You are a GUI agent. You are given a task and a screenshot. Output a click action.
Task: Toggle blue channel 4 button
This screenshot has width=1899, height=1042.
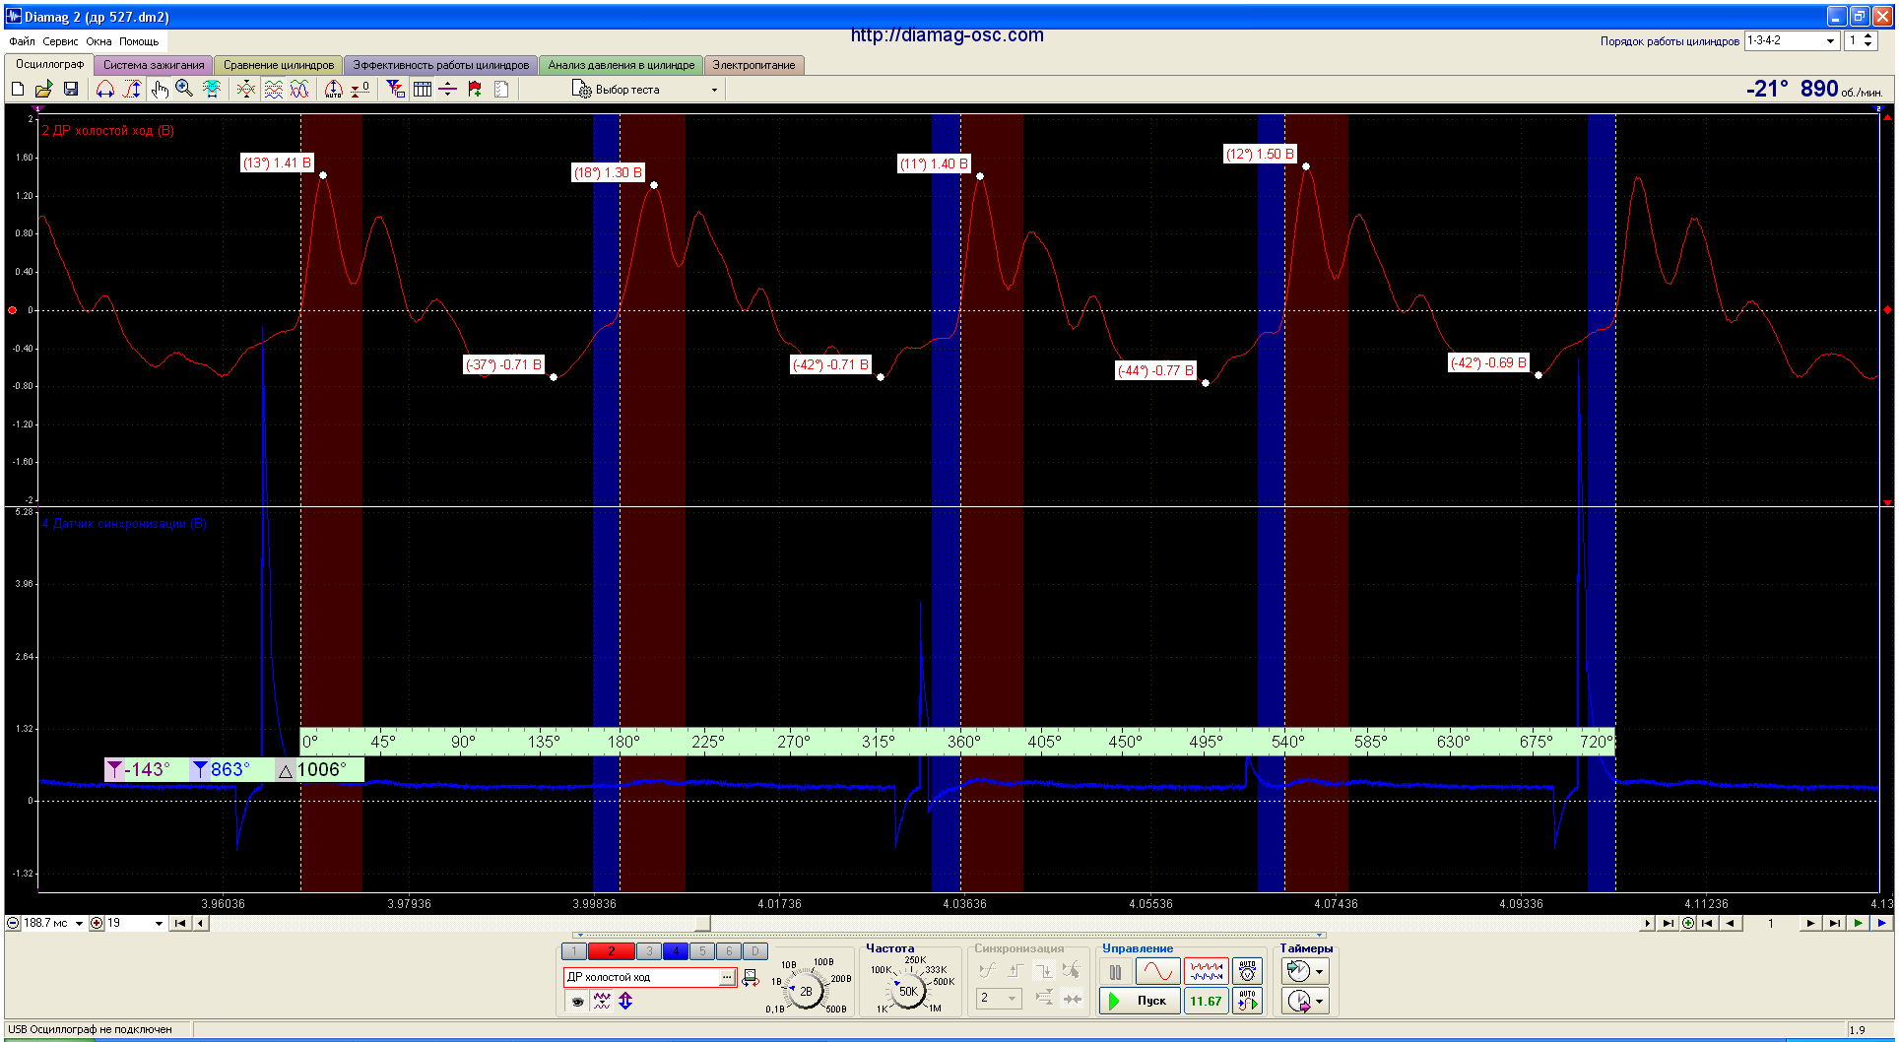tap(676, 951)
